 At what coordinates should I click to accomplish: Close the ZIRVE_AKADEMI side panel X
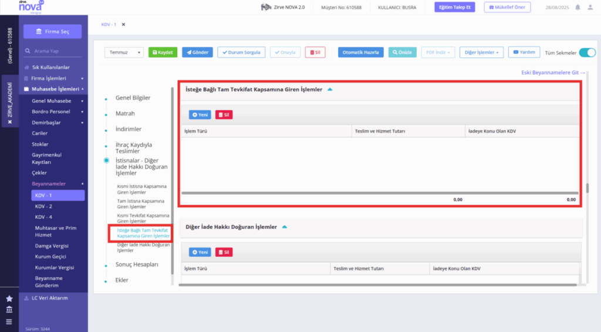point(10,122)
